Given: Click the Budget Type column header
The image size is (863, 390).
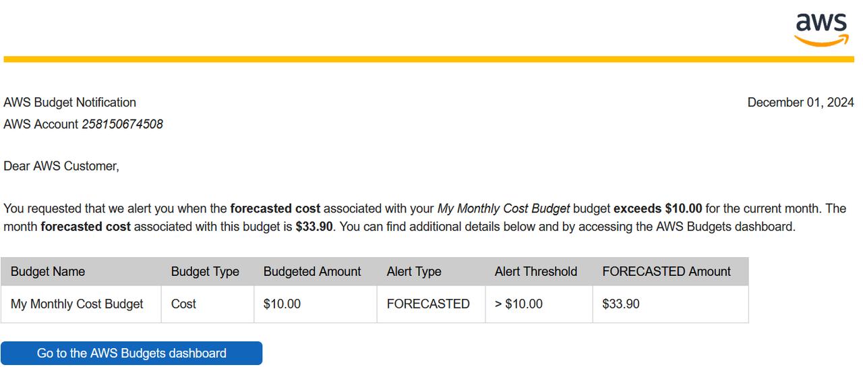Looking at the screenshot, I should point(208,271).
